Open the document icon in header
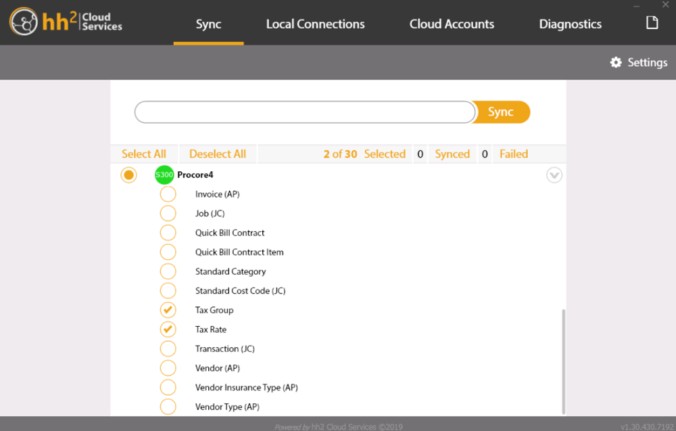 point(652,22)
